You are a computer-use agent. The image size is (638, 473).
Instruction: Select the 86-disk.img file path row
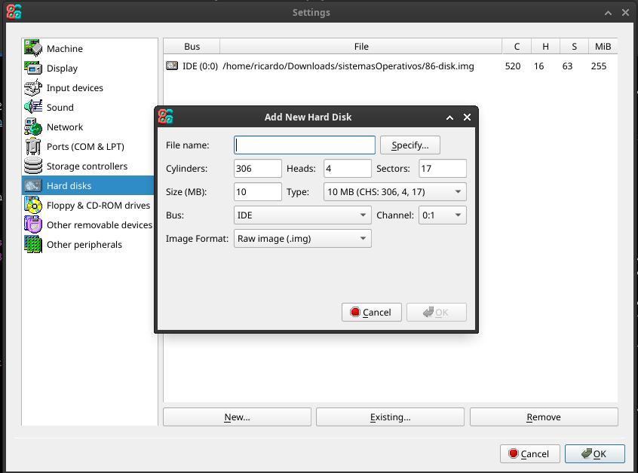[x=348, y=66]
